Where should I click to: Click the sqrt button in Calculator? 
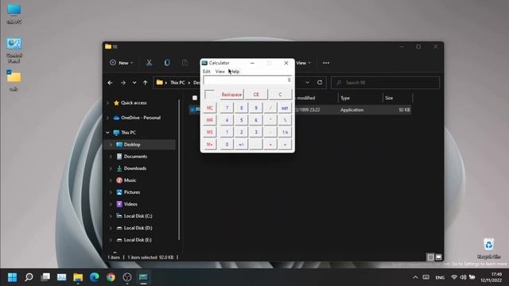tap(285, 108)
